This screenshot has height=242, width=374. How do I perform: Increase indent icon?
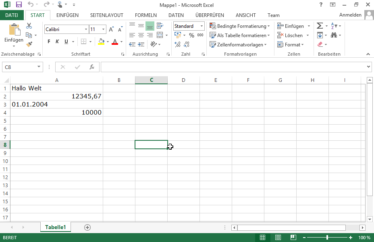pyautogui.click(x=141, y=44)
